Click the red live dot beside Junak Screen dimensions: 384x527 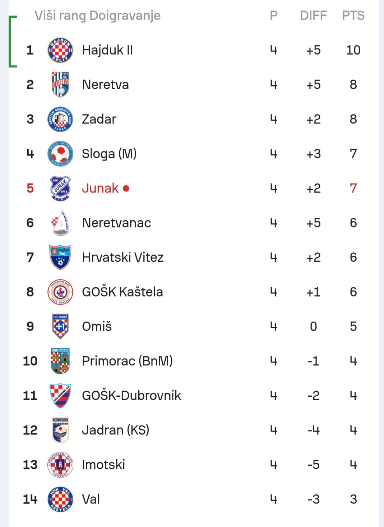(x=126, y=188)
